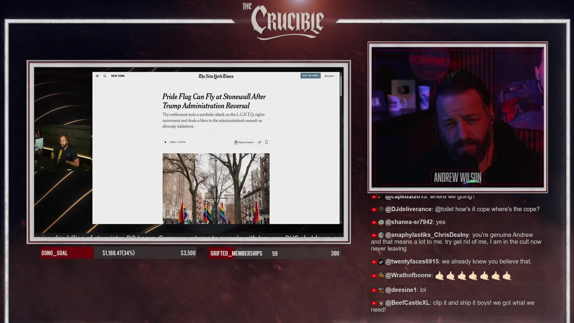Screen dimensions: 574x323
Task: Click the Stonewall rainbow flags photo
Action: 216,188
